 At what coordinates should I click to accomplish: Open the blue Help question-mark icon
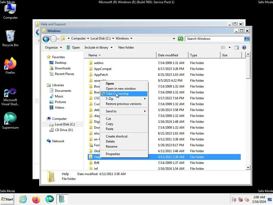[244, 48]
